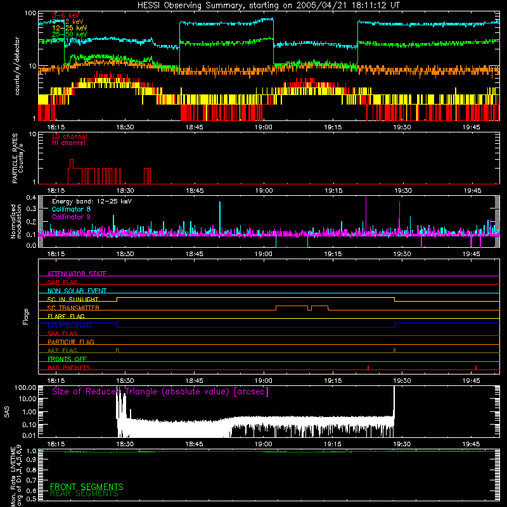Select the red "3-6 keV" legend label
Screen dimensions: 507x507
click(x=66, y=15)
